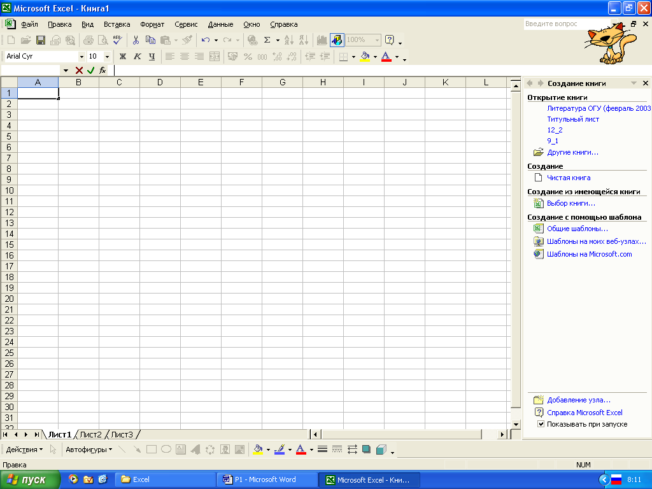
Task: Click 'Другие книги...' link
Action: [x=572, y=152]
